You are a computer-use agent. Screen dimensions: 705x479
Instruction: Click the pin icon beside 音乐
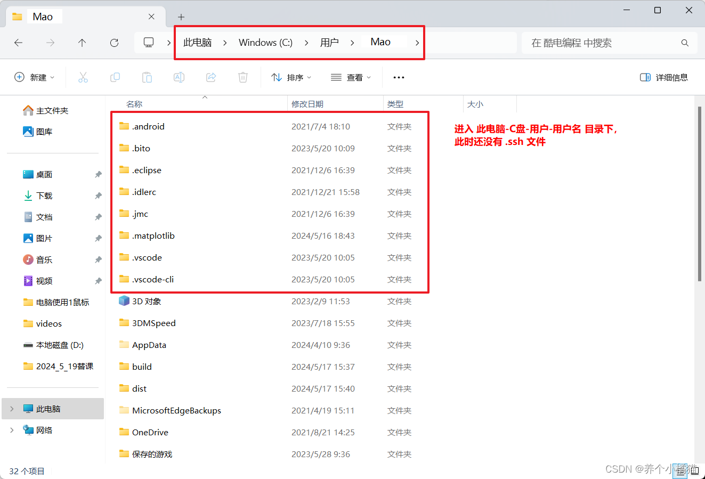[x=98, y=259]
